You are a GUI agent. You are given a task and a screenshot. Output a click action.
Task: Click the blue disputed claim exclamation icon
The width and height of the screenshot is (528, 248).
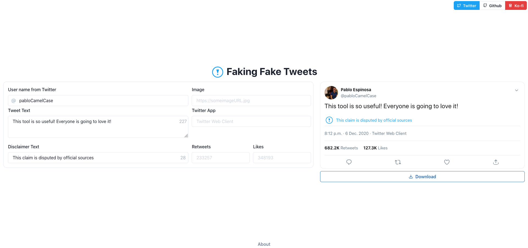(329, 120)
